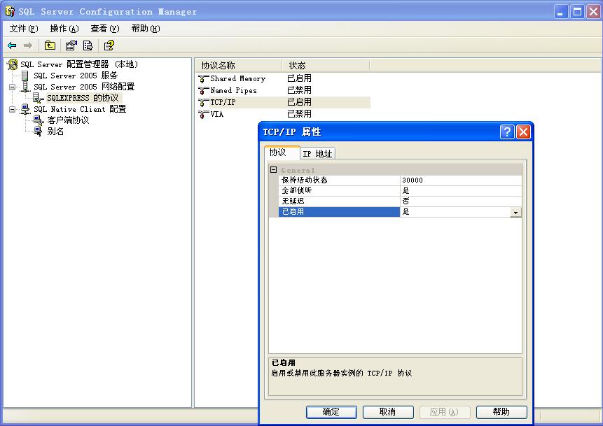The width and height of the screenshot is (603, 426).
Task: Open the 查看(V) menu
Action: click(x=105, y=29)
